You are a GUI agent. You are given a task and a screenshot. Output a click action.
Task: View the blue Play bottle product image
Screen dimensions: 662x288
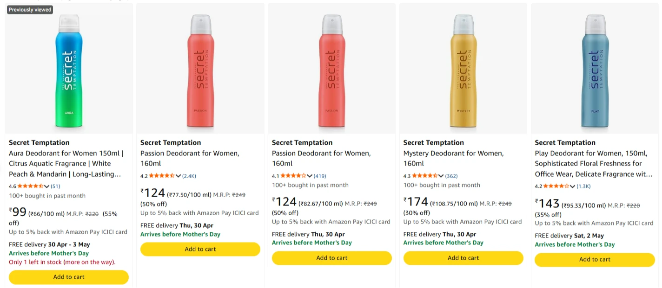pos(595,70)
